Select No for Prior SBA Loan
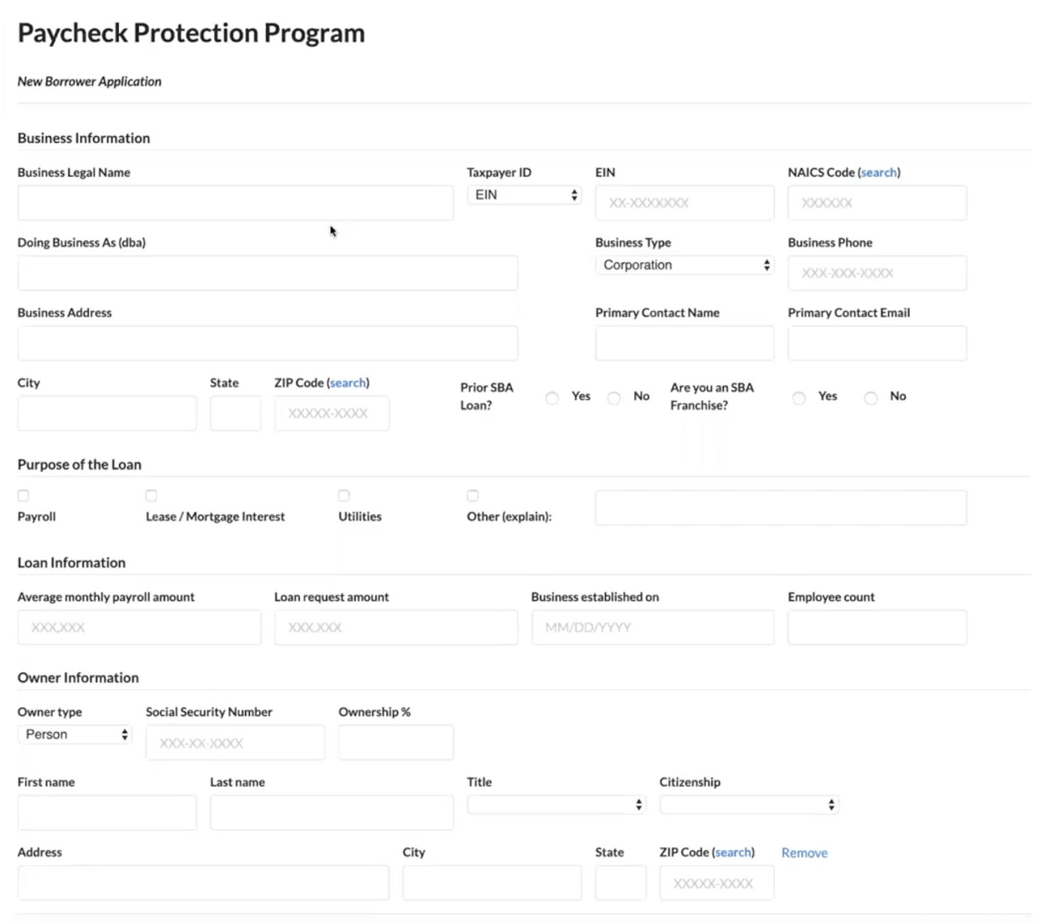This screenshot has width=1049, height=922. 614,398
